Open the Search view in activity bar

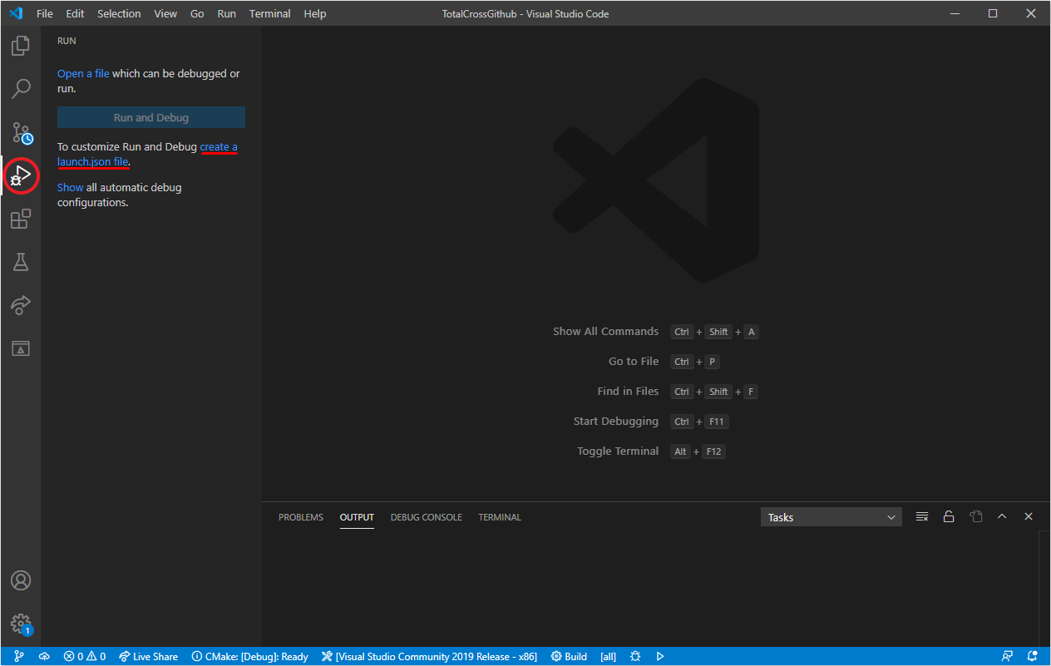pos(21,88)
